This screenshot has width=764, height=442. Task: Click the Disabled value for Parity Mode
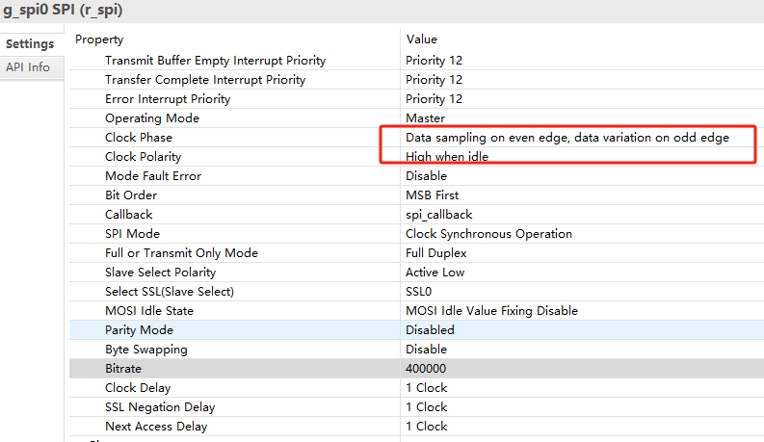pyautogui.click(x=430, y=330)
